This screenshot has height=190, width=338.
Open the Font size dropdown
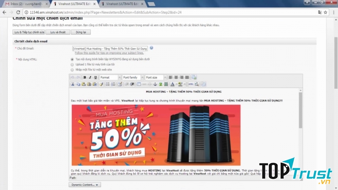pyautogui.click(x=155, y=77)
